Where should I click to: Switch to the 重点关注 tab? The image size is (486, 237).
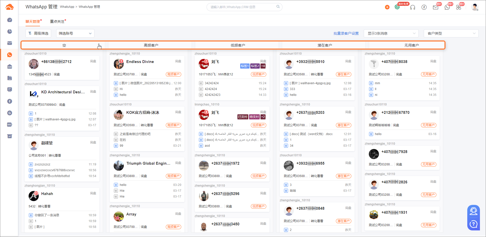[57, 21]
